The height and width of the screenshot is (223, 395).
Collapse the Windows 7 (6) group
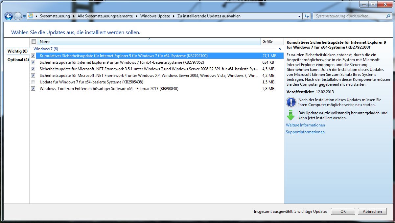pyautogui.click(x=280, y=49)
